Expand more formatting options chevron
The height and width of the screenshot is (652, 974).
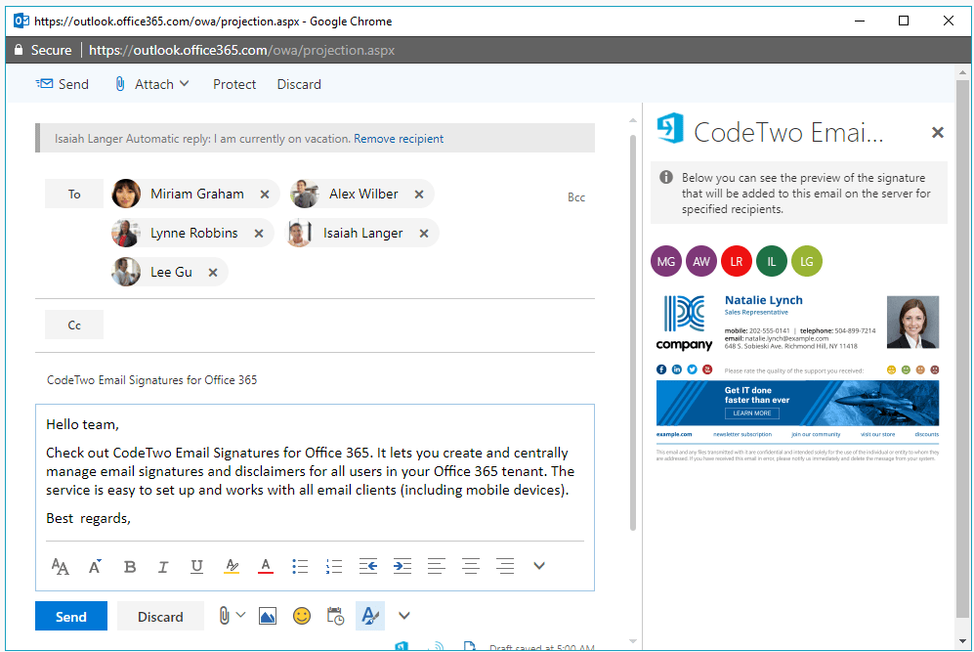539,566
